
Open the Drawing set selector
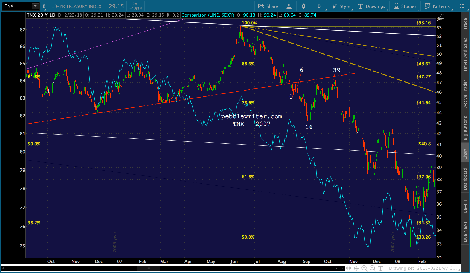(424, 268)
